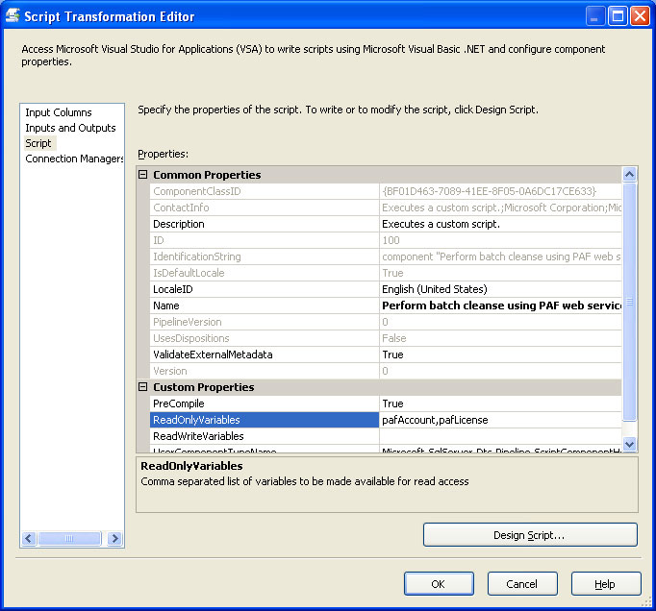Image resolution: width=656 pixels, height=611 pixels.
Task: Edit the Description property value
Action: (x=500, y=224)
